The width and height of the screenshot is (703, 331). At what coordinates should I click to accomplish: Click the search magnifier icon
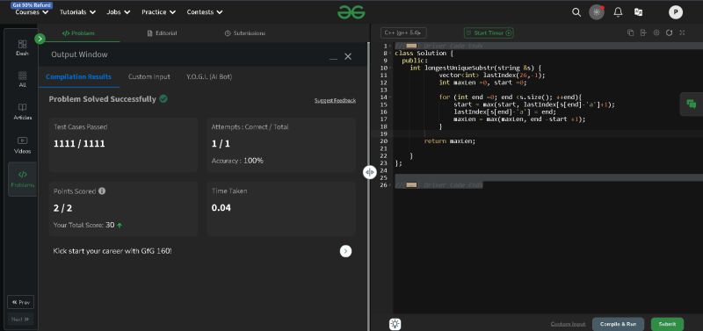click(576, 12)
